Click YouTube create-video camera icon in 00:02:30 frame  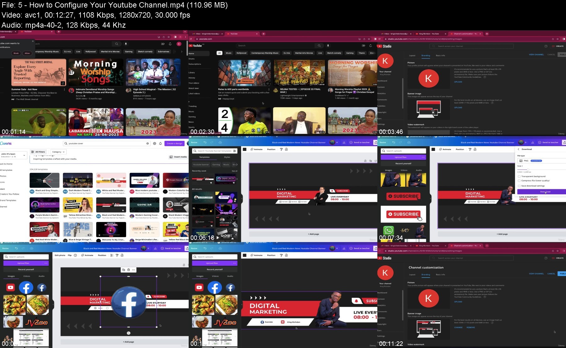363,46
